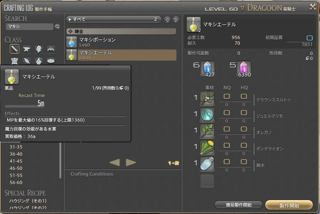Click the 初期品質 value 7851
Viewport: 320px width, 214px height.
[307, 45]
